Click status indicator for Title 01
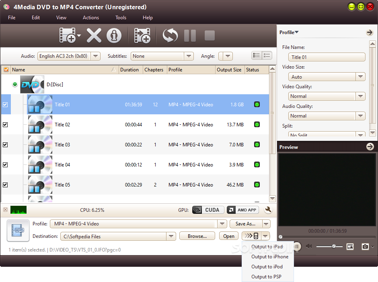The height and width of the screenshot is (282, 378). tap(257, 104)
